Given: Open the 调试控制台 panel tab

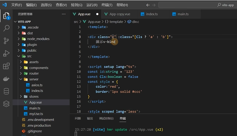Looking at the screenshot, I should pos(106,118).
